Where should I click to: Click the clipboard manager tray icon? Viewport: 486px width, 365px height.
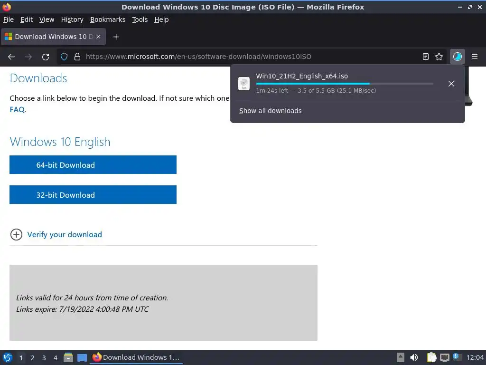[x=431, y=357]
